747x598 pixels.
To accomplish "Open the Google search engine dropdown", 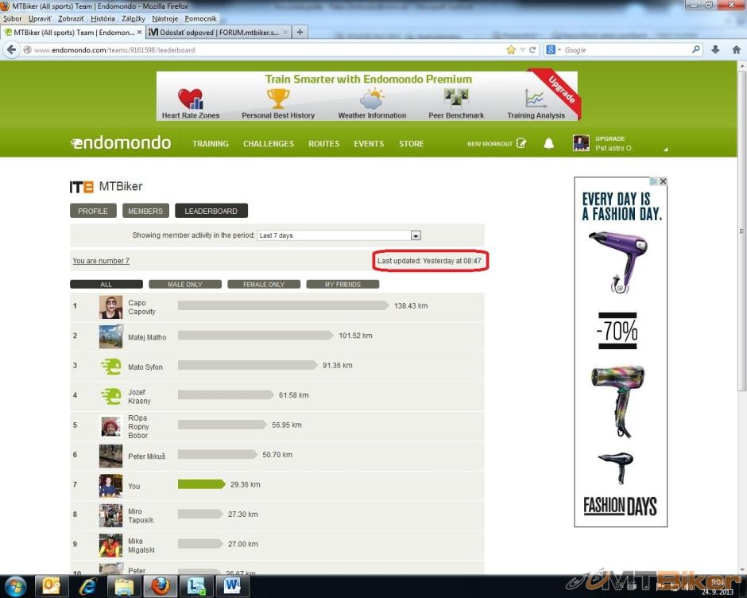I will (x=554, y=49).
